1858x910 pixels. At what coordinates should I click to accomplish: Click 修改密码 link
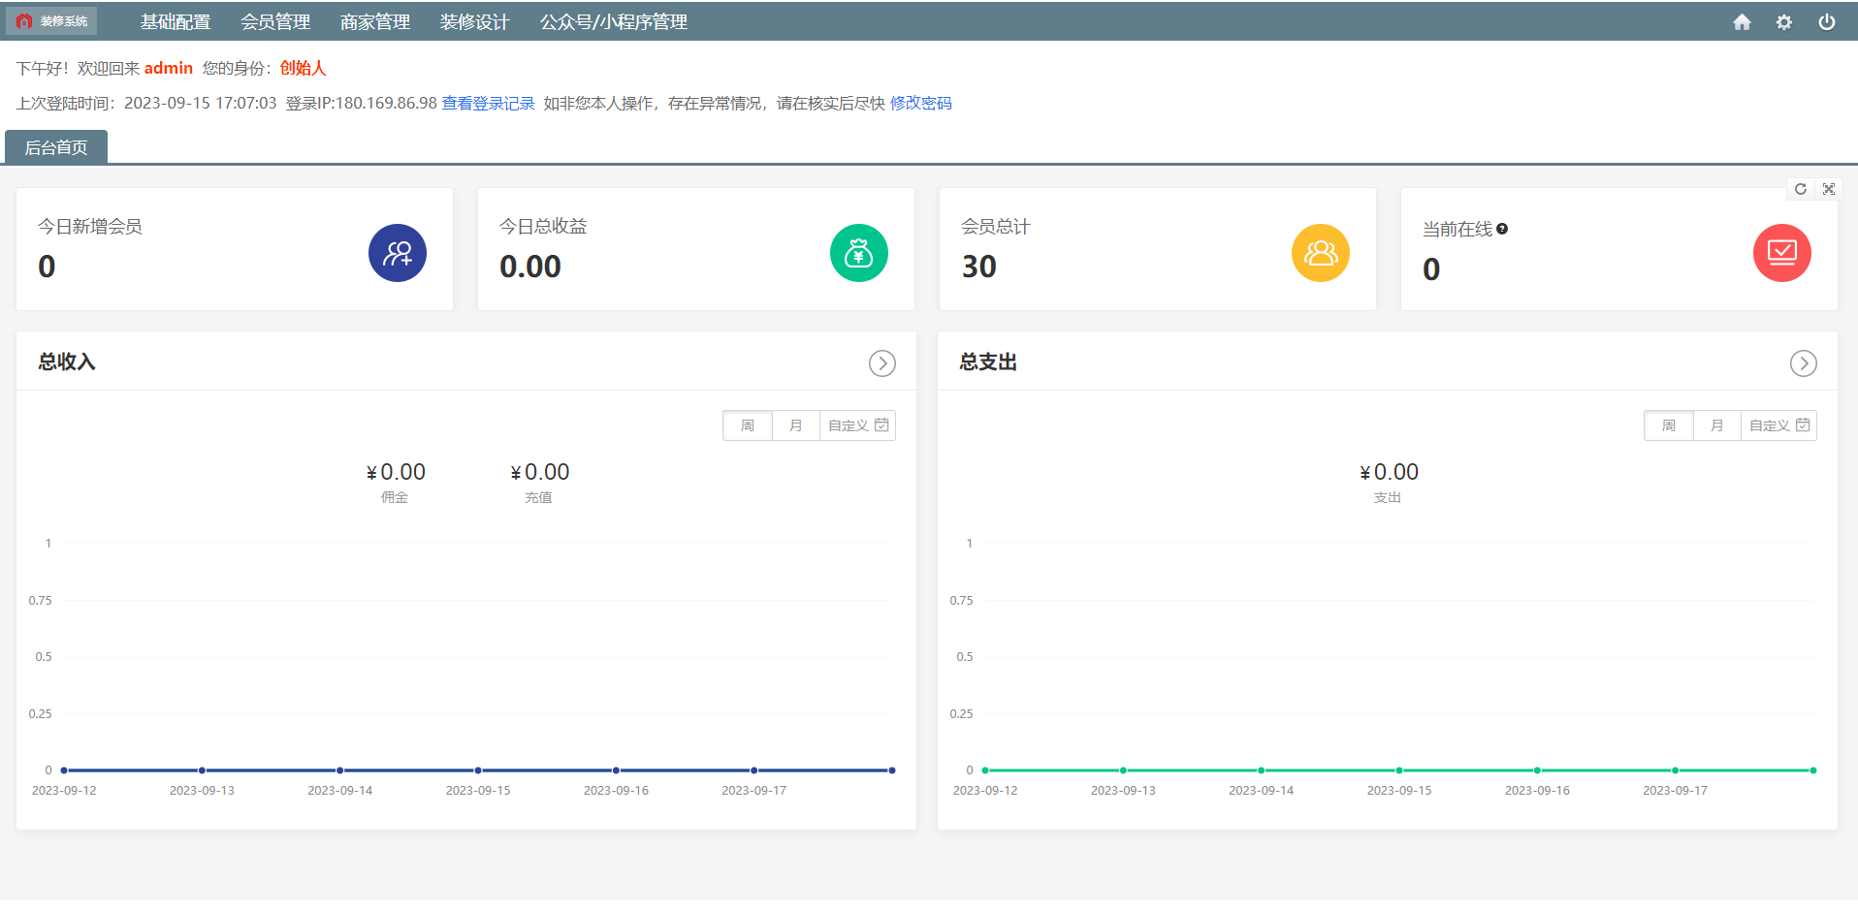921,103
